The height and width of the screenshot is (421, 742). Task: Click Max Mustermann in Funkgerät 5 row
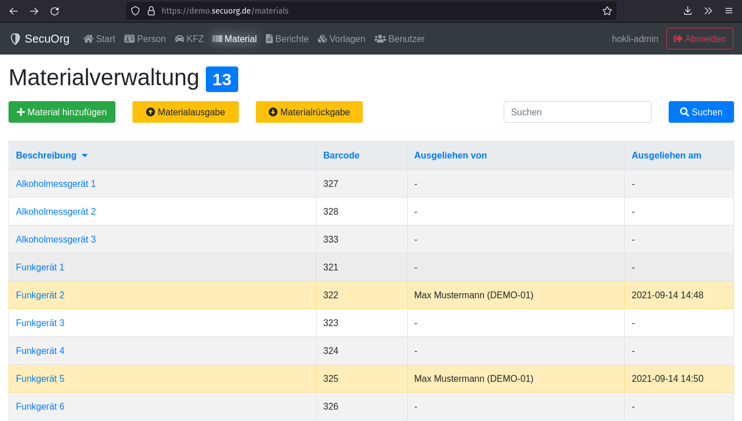pos(474,378)
